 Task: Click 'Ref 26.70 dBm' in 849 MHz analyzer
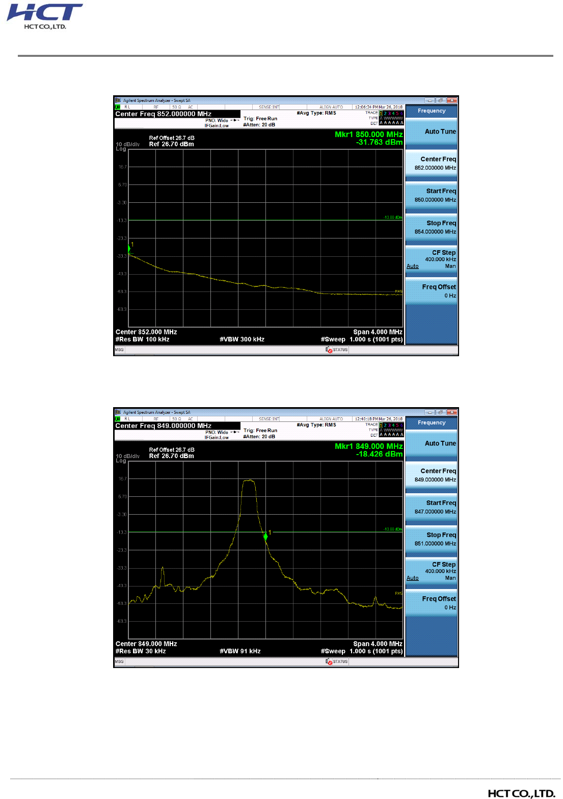point(171,456)
